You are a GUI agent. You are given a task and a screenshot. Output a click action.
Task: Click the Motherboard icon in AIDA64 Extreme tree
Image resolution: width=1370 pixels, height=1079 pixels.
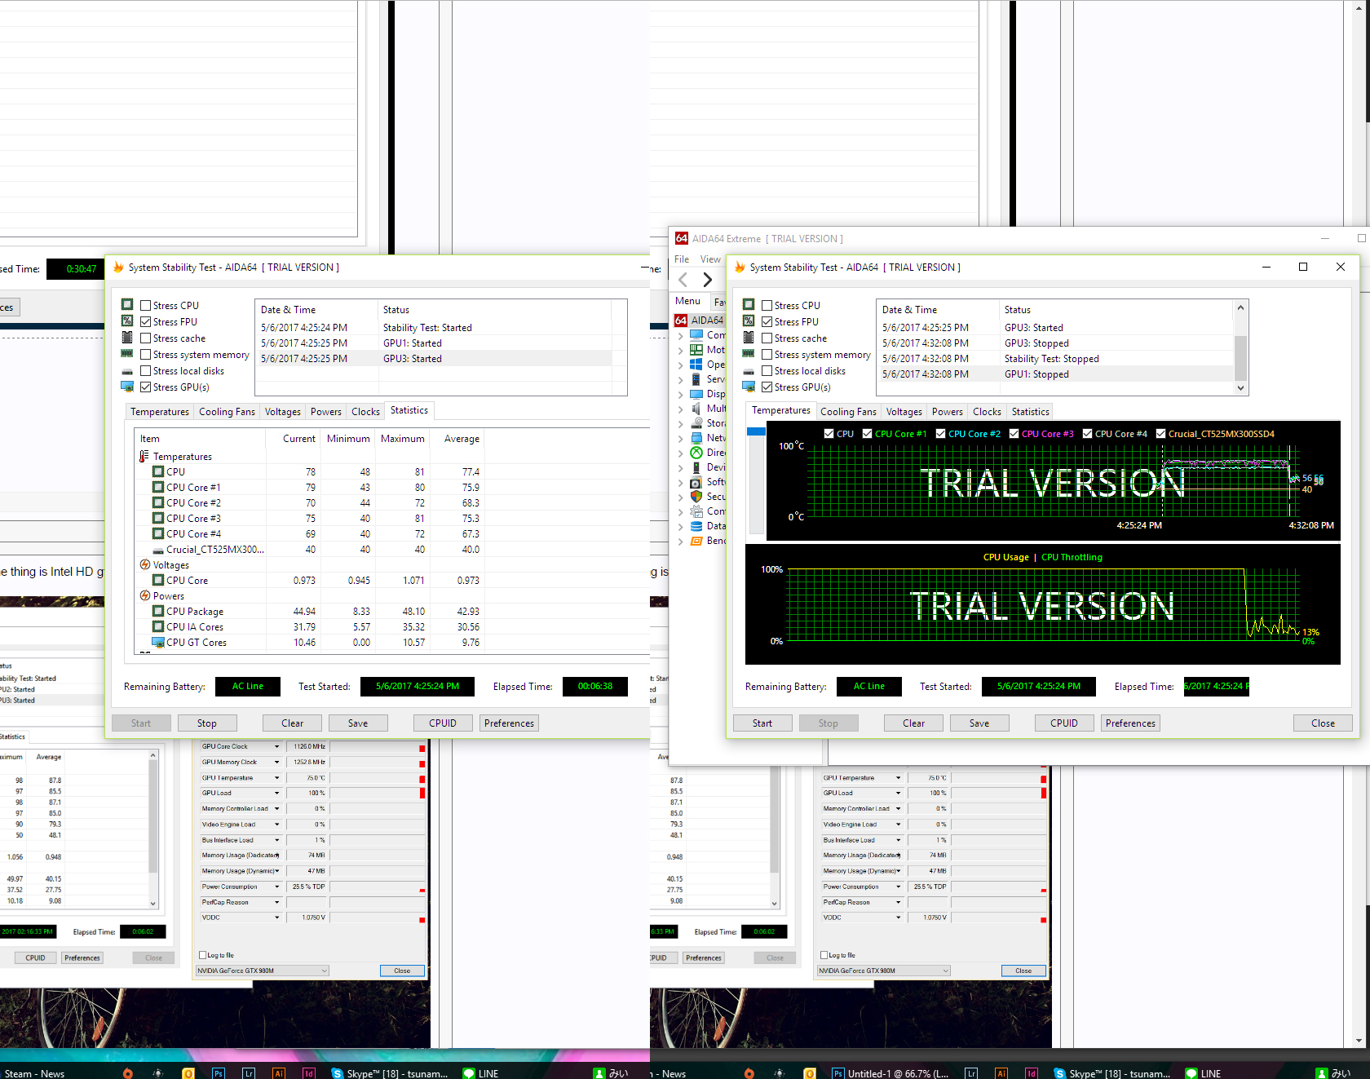(x=696, y=350)
